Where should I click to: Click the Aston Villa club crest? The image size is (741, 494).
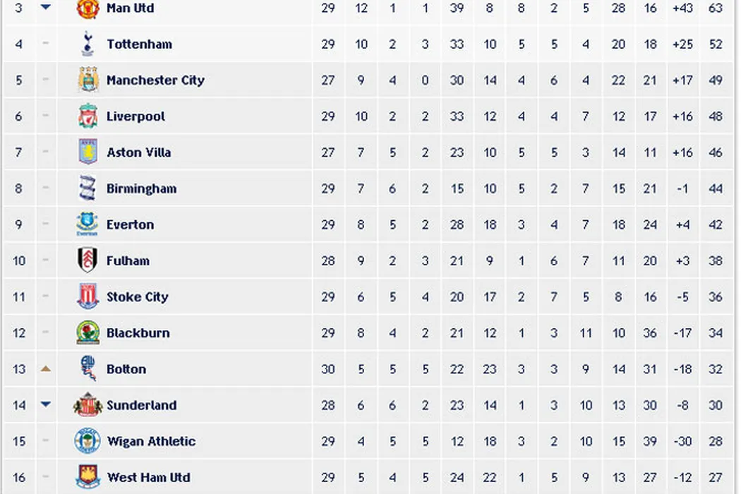pos(88,152)
